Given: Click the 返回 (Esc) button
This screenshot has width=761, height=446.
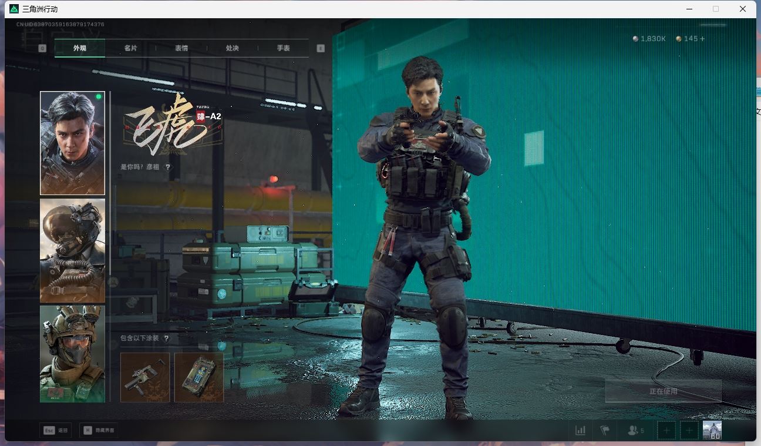Looking at the screenshot, I should [x=56, y=430].
